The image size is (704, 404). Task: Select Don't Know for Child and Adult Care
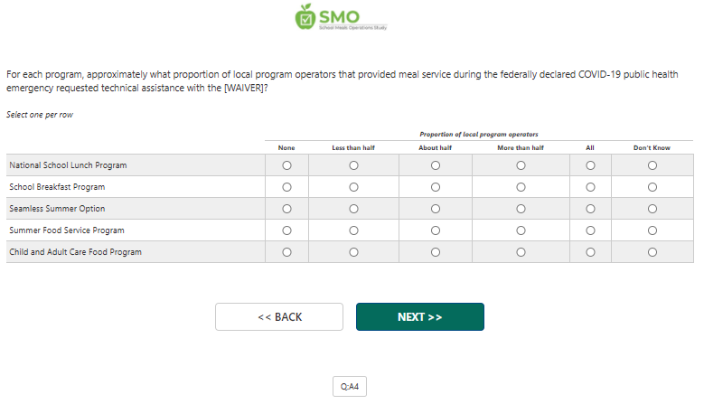(652, 252)
